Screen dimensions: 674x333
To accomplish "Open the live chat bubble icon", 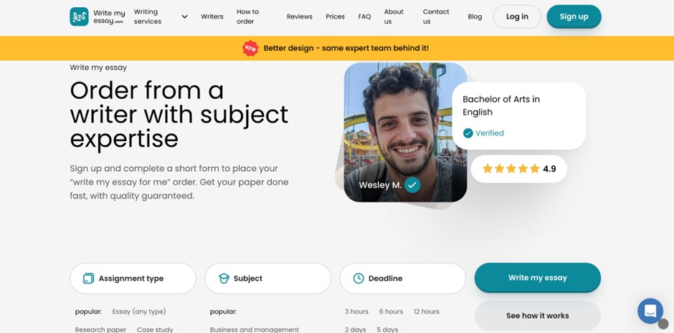I will [650, 311].
